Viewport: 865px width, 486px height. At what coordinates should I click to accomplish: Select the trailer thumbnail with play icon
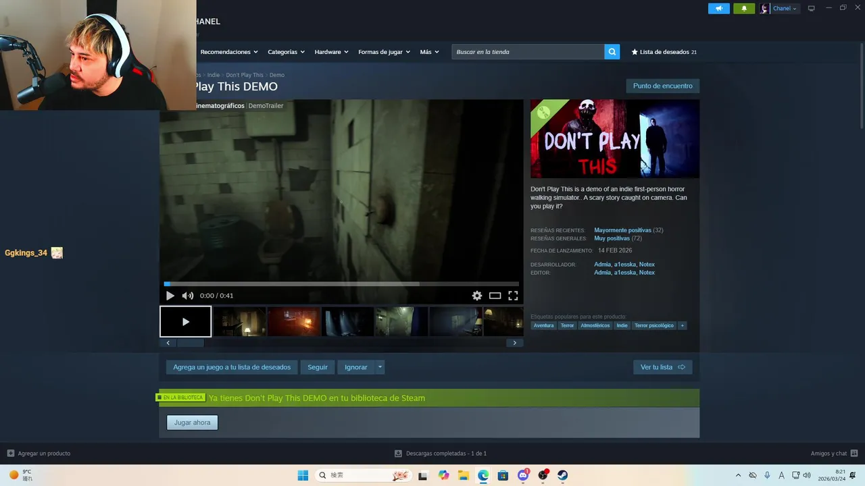pyautogui.click(x=186, y=322)
